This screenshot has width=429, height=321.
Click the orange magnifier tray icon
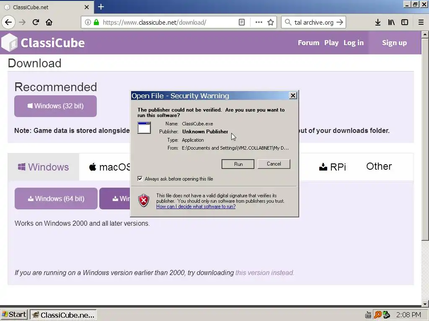(x=377, y=315)
